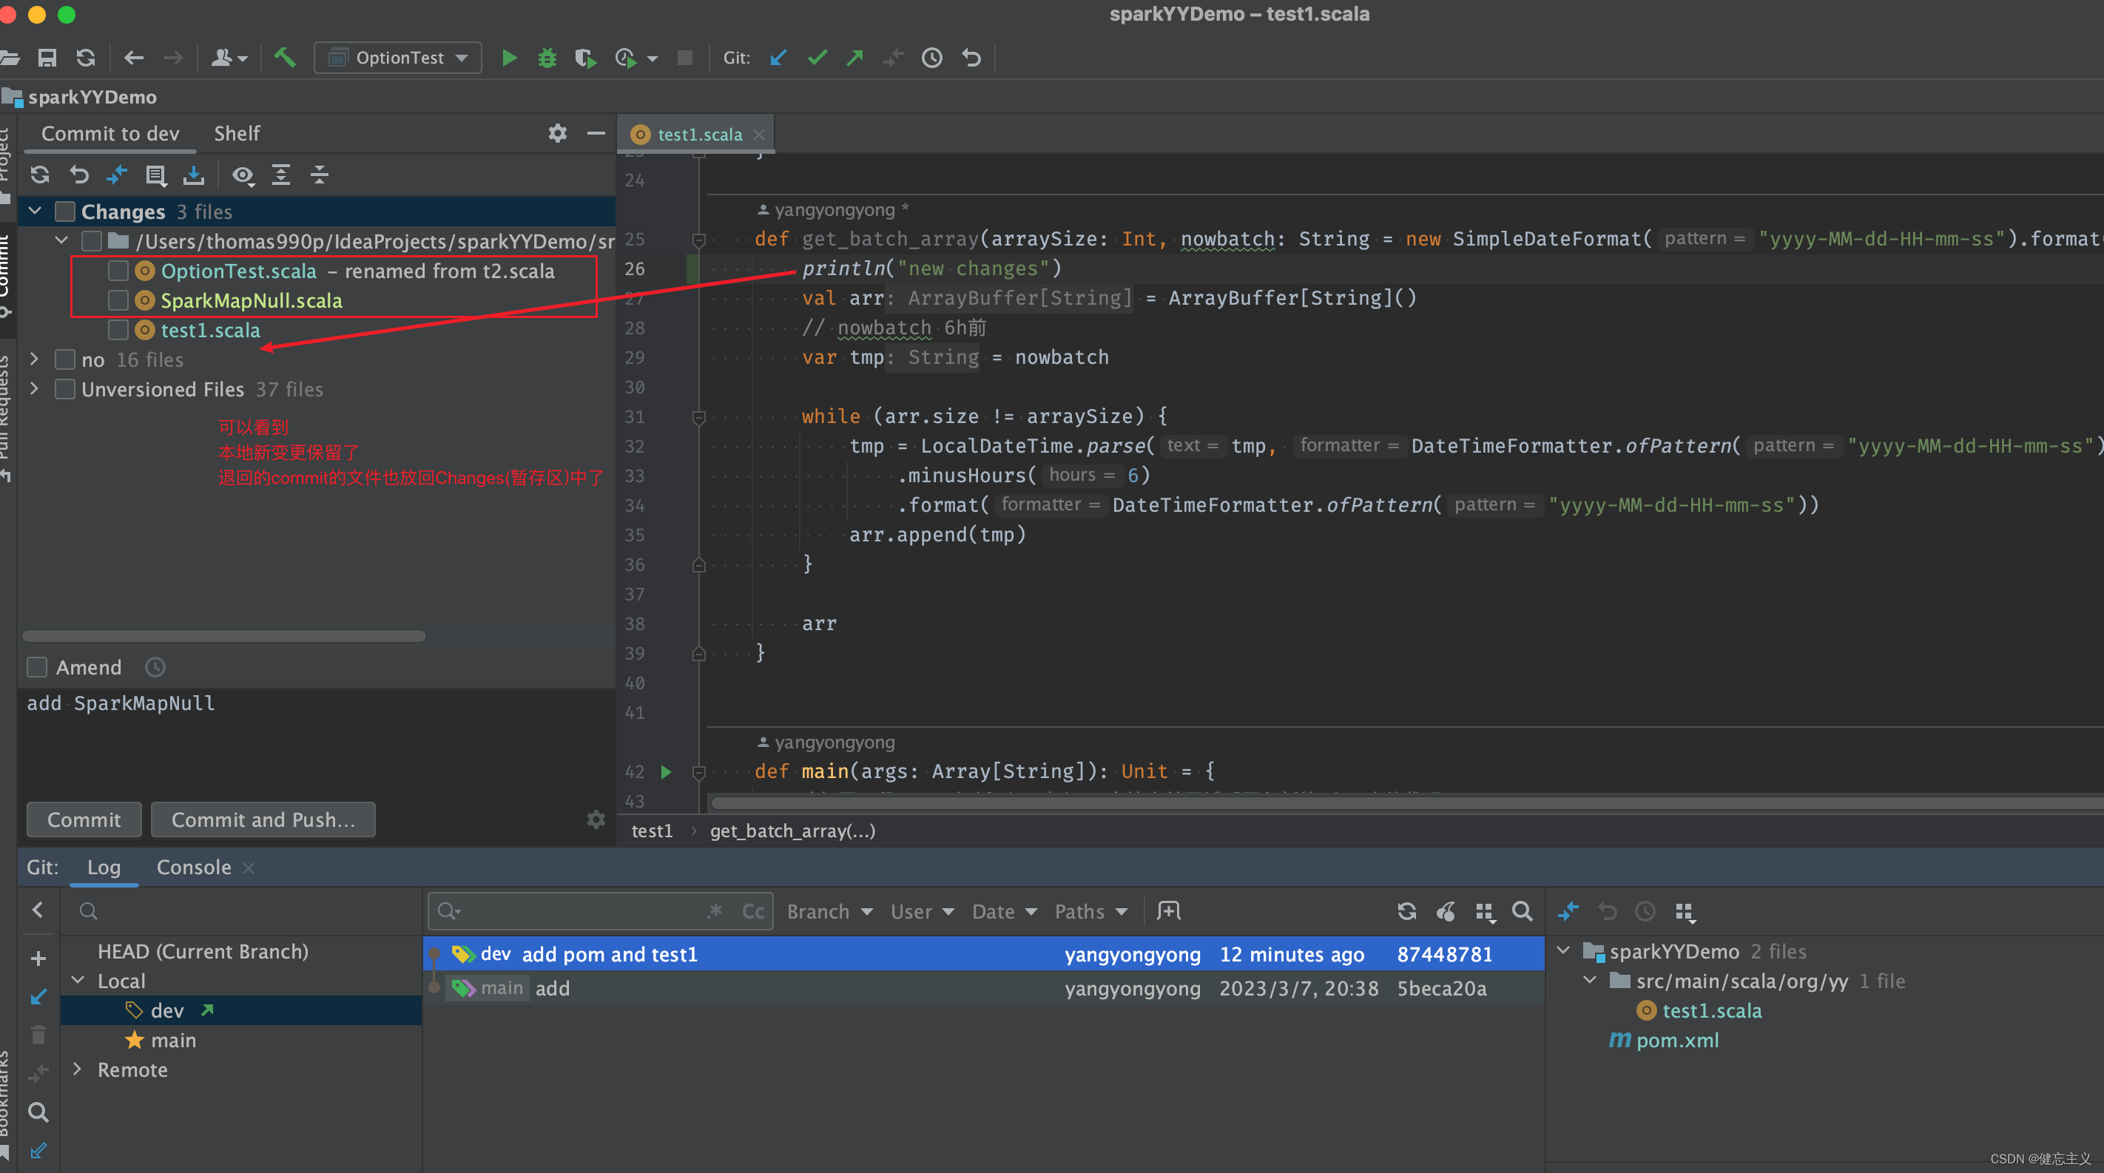Expand the Unversioned Files node
This screenshot has height=1173, width=2104.
pos(34,389)
